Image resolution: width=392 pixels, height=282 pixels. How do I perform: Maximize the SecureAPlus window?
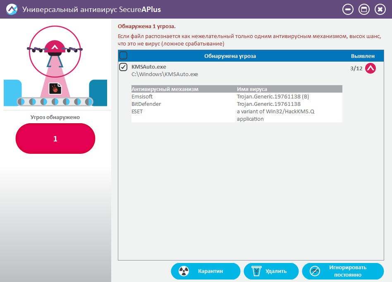point(364,10)
